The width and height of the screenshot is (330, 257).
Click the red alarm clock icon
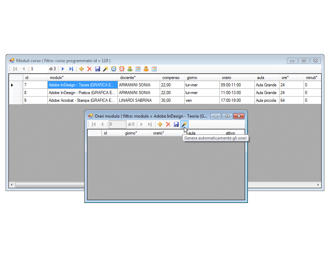click(122, 69)
